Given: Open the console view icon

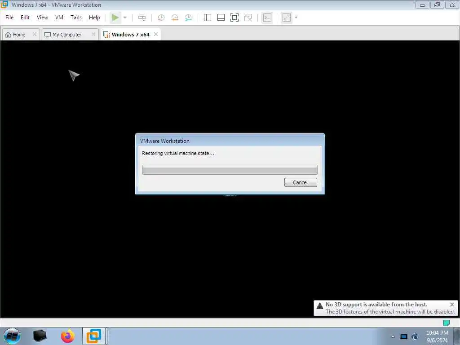Looking at the screenshot, I should [267, 18].
